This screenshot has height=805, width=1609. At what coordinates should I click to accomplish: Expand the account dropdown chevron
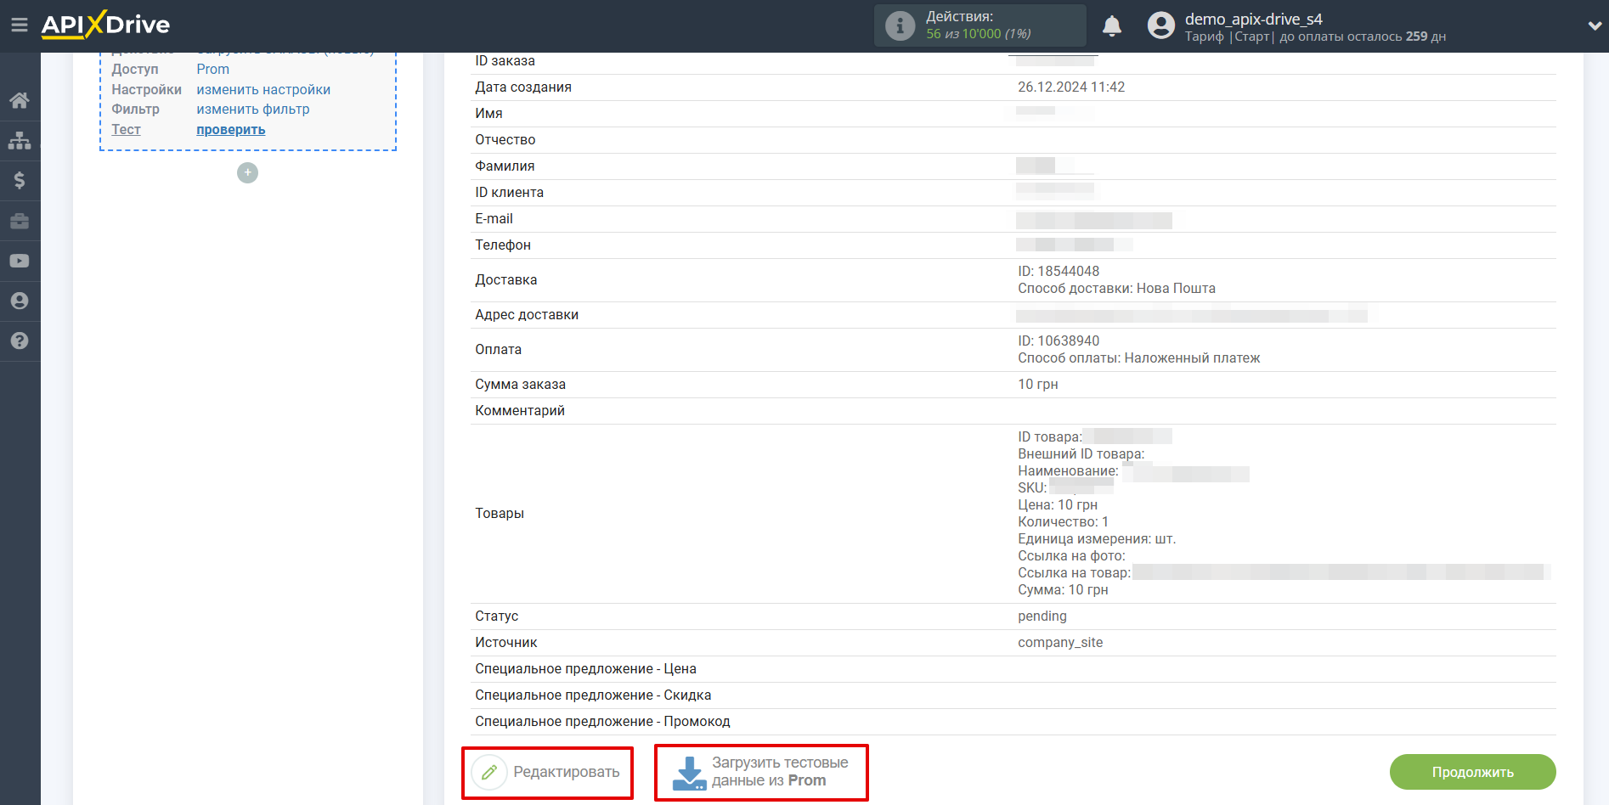1595,25
